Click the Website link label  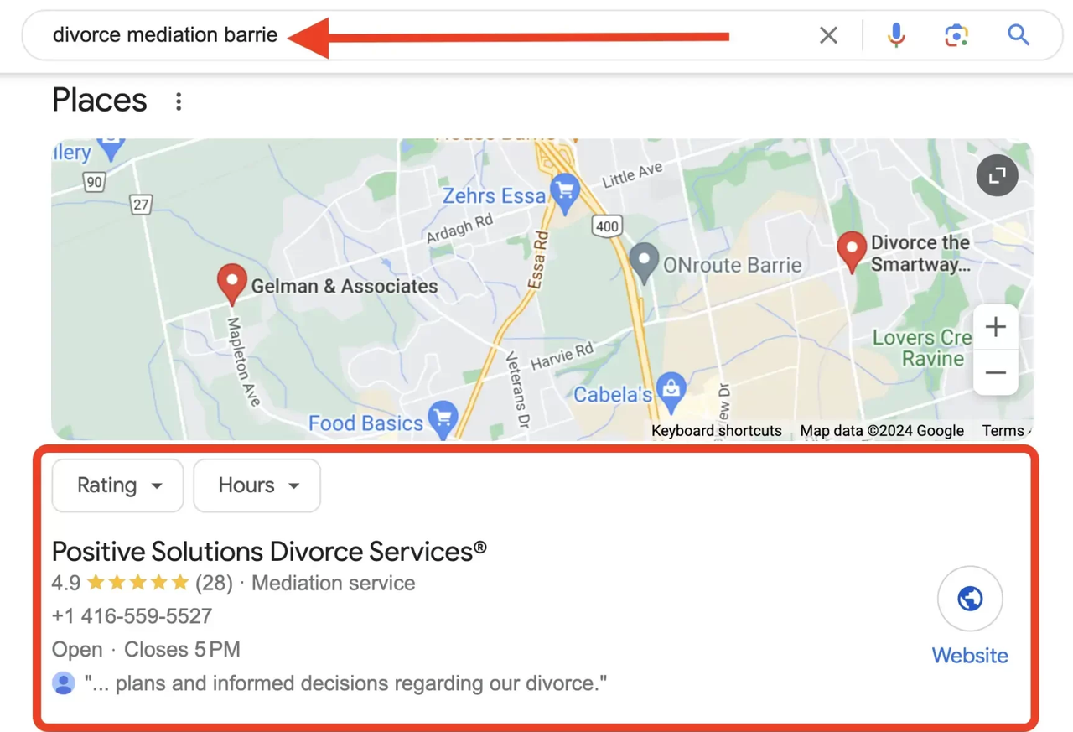click(x=970, y=656)
